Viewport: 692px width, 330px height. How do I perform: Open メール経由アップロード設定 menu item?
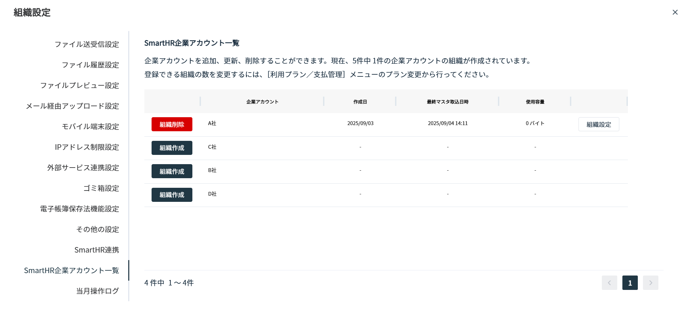pos(72,106)
